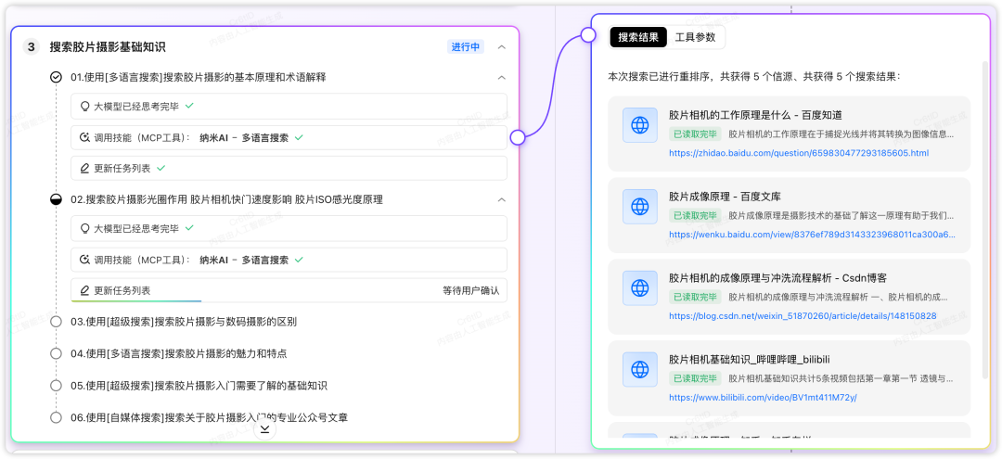Image resolution: width=1002 pixels, height=459 pixels.
Task: Switch to 搜索结果 tab
Action: click(637, 37)
